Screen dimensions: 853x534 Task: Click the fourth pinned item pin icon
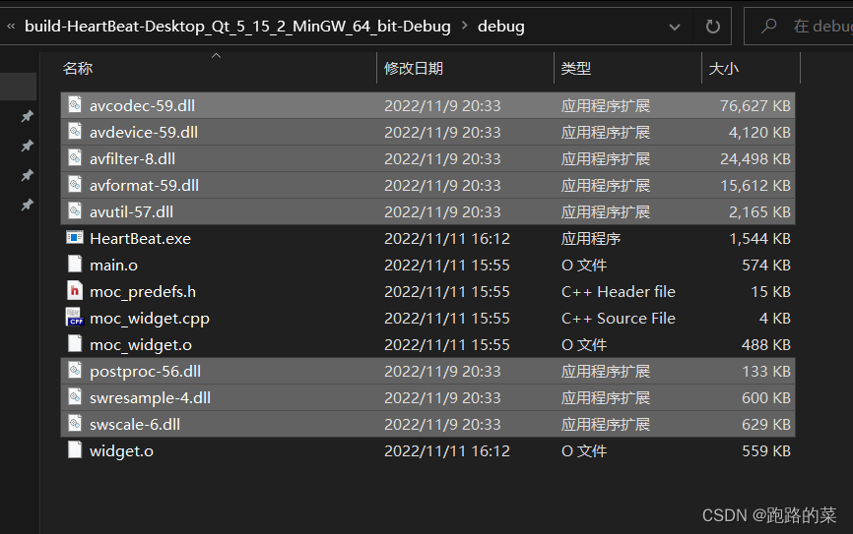(27, 205)
